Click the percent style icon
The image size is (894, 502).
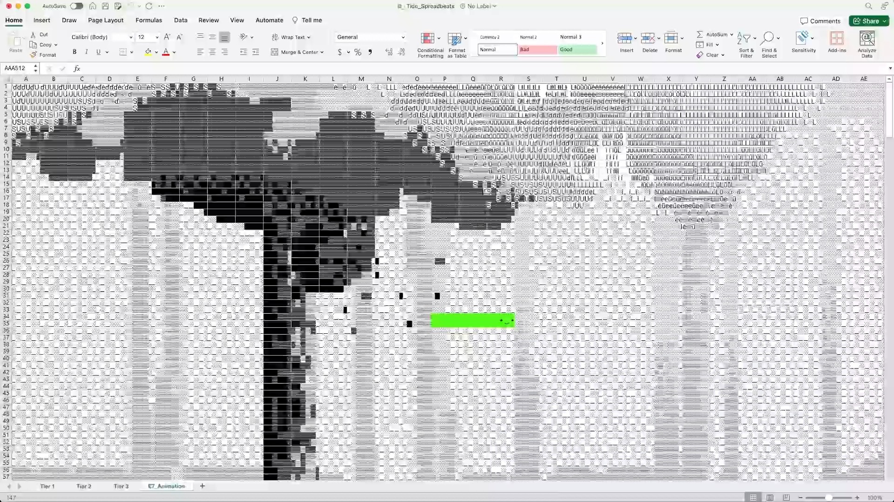point(358,53)
